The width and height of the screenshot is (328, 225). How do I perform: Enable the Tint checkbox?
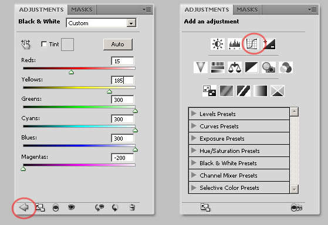click(x=44, y=44)
